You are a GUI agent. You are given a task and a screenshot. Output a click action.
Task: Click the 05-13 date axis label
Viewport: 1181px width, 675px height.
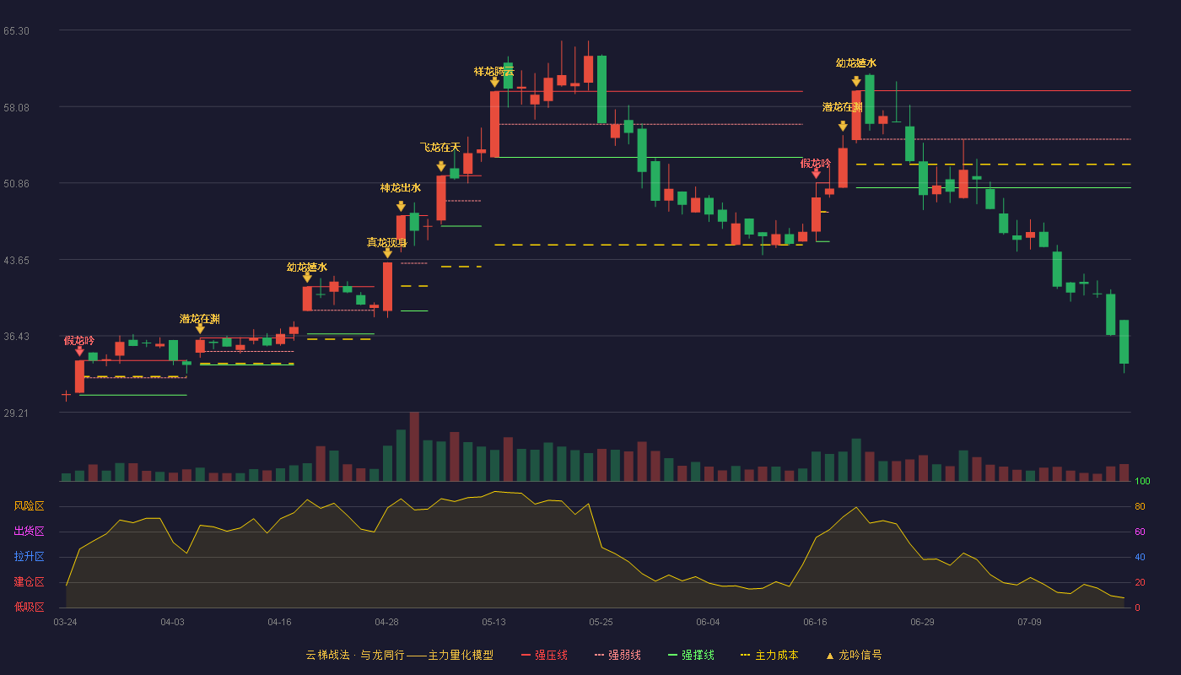494,622
